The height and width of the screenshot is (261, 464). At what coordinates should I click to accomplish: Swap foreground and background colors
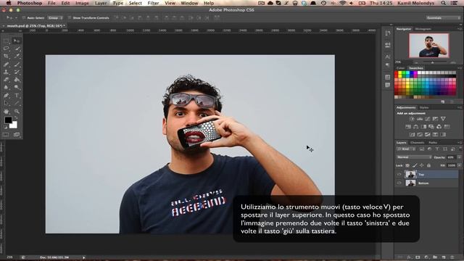click(16, 117)
